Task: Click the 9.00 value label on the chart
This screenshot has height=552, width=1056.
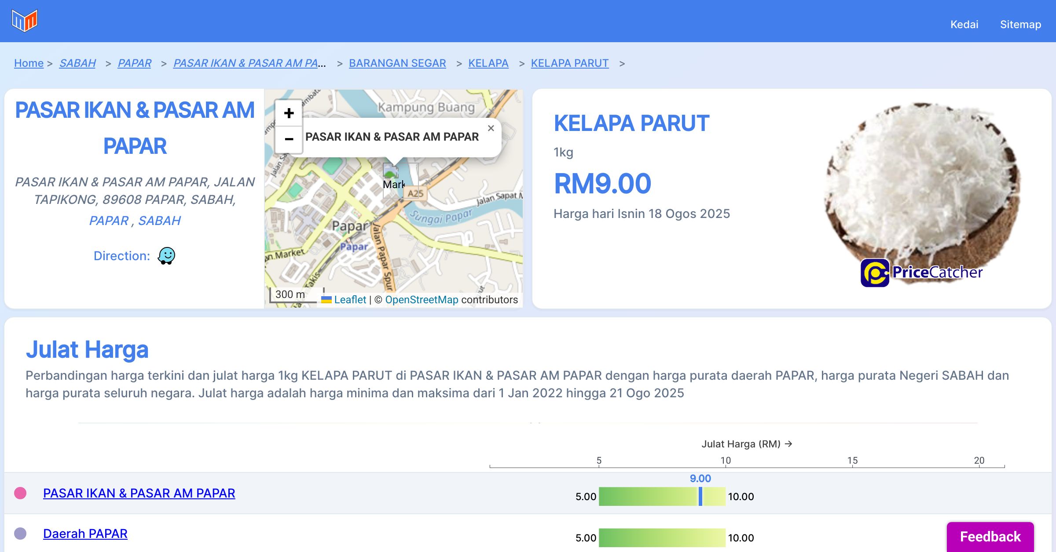Action: point(700,479)
